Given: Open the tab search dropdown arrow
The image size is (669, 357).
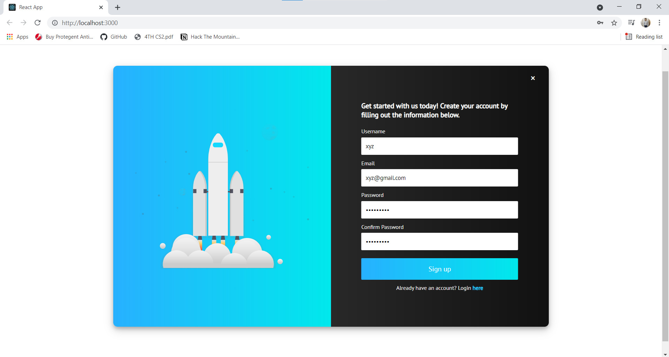Looking at the screenshot, I should tap(600, 7).
